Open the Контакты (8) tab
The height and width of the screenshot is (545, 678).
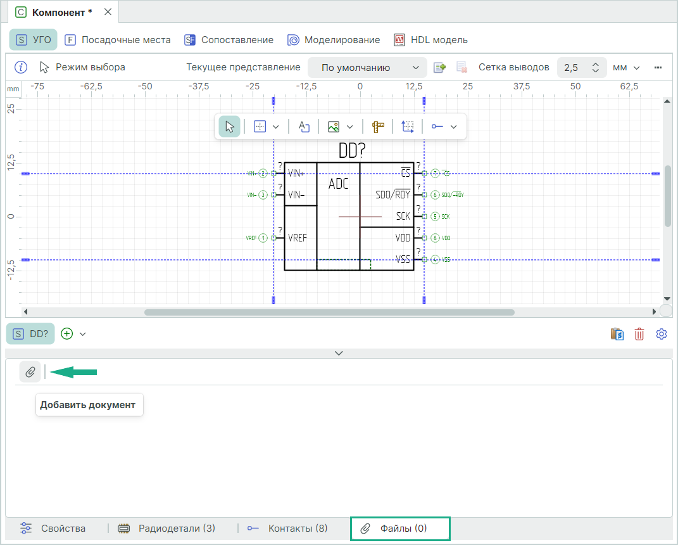(288, 529)
